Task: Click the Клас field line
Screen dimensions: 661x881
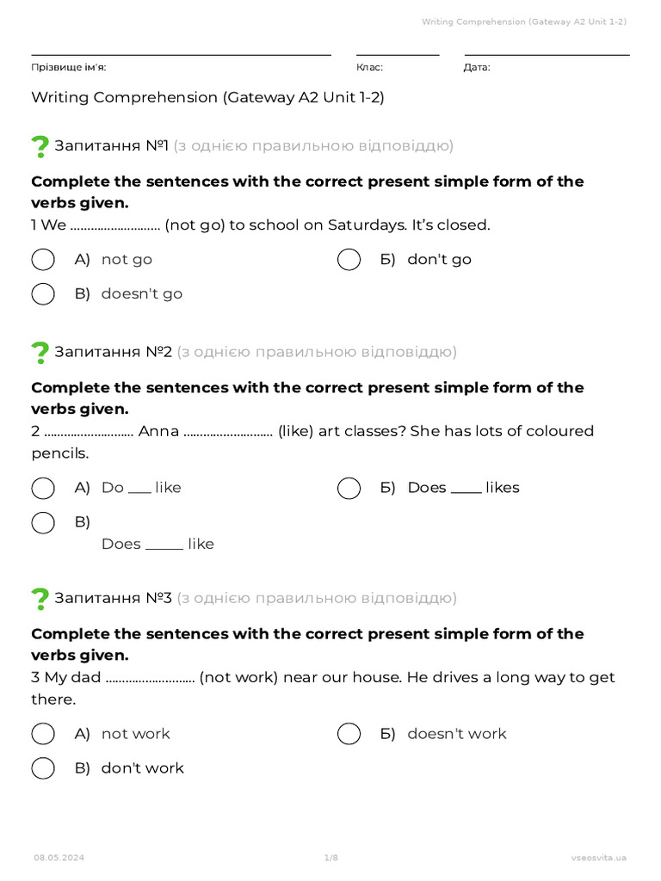Action: [398, 55]
